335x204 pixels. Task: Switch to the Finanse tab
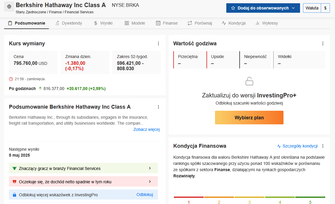[167, 23]
